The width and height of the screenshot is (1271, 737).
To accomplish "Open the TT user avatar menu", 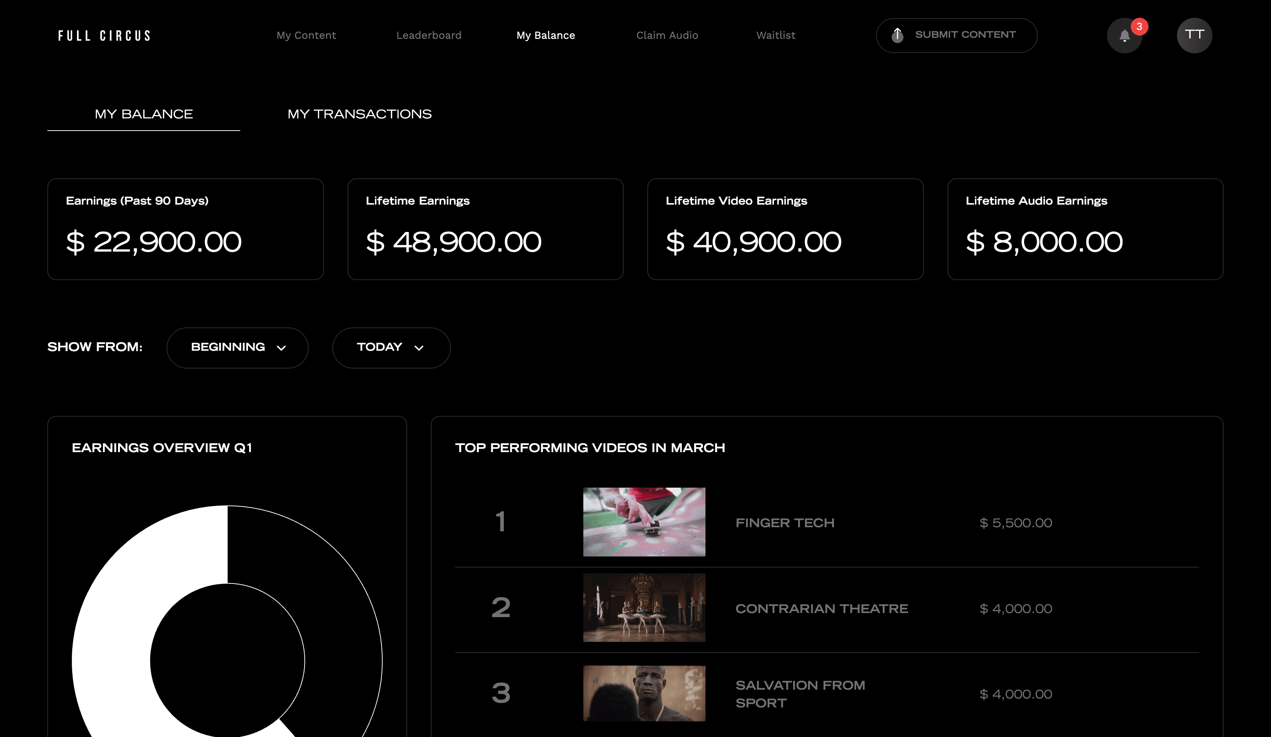I will click(x=1194, y=35).
